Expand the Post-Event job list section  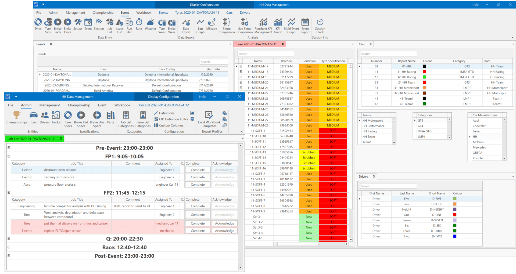pyautogui.click(x=9, y=256)
